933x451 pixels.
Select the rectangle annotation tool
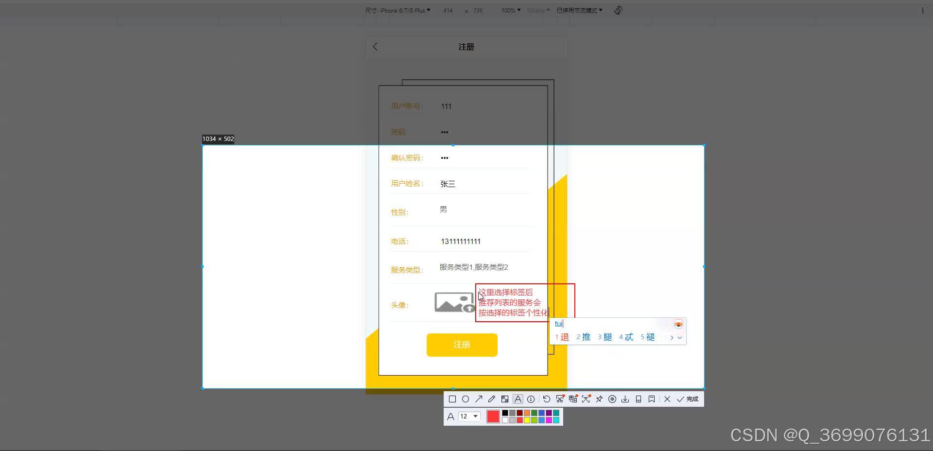[452, 399]
